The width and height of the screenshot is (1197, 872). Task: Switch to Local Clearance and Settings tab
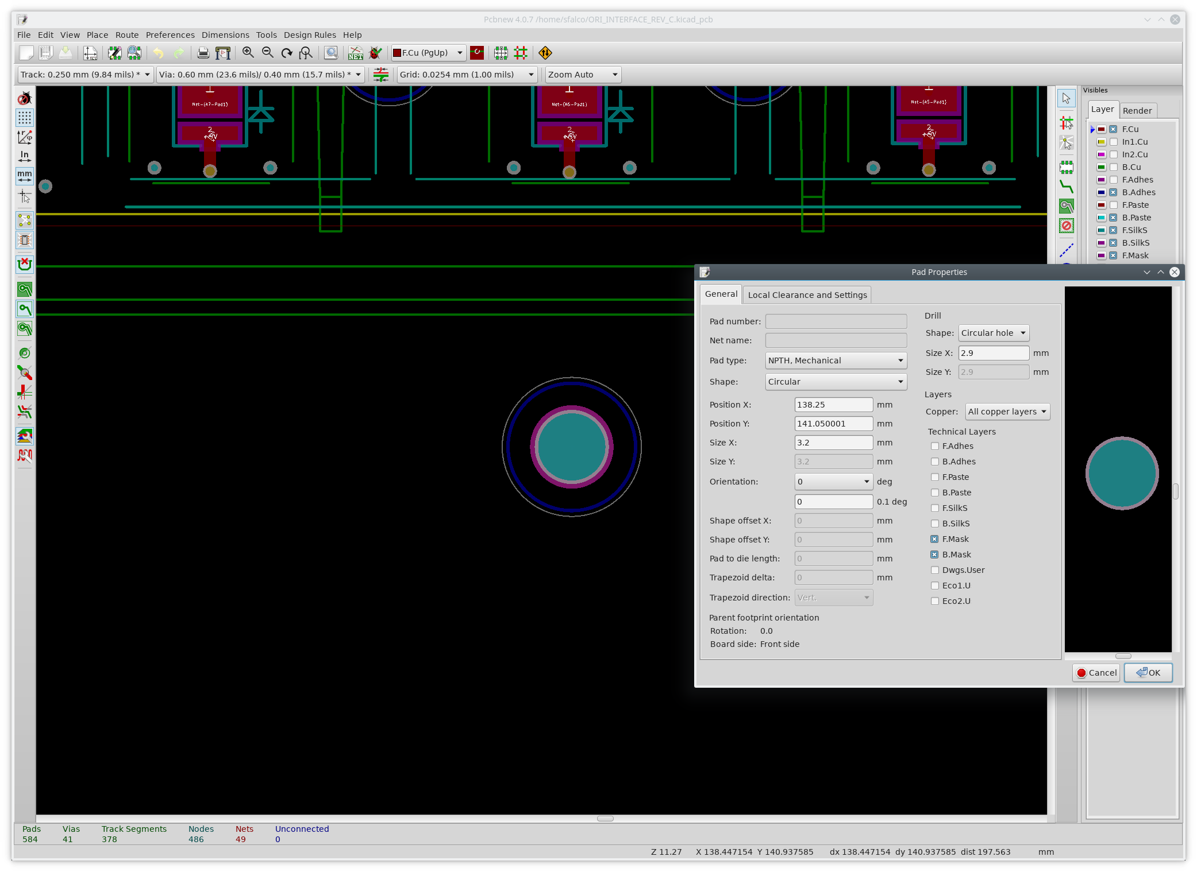[x=807, y=295]
